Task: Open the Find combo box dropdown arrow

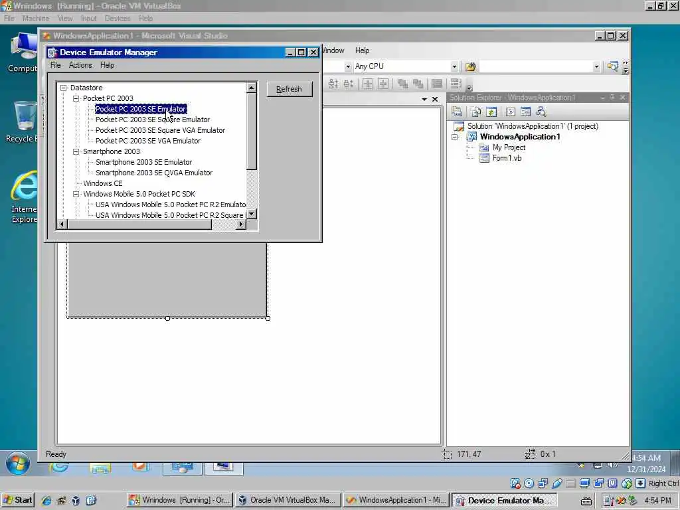Action: [x=596, y=66]
